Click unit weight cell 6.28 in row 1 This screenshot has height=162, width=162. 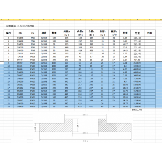pos(125,38)
